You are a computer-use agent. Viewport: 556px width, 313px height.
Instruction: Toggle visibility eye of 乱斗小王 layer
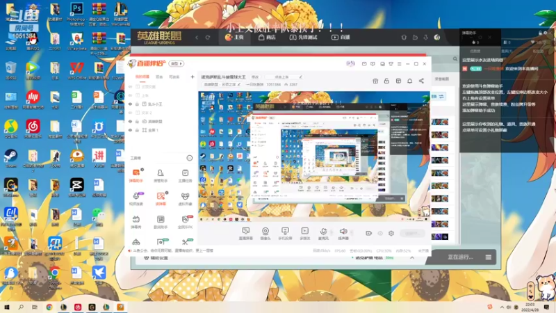(x=130, y=104)
